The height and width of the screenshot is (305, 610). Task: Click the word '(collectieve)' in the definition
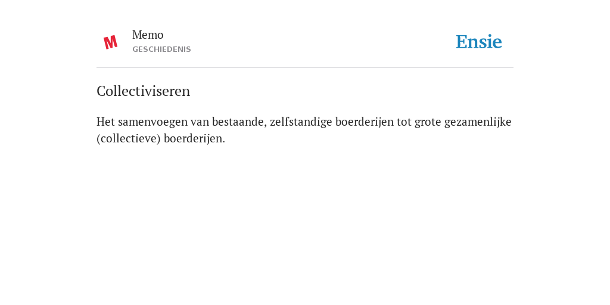(129, 139)
